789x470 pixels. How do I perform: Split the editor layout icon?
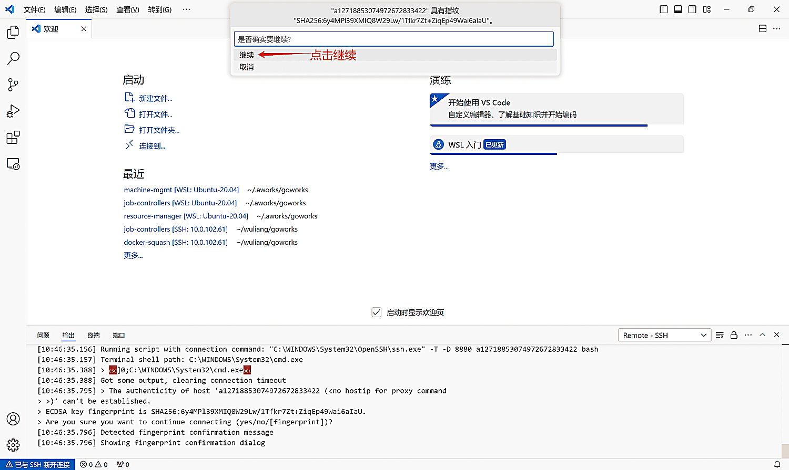tap(763, 28)
